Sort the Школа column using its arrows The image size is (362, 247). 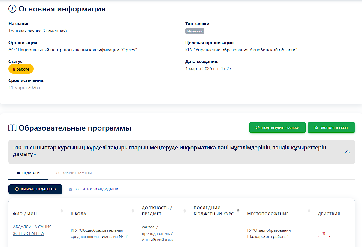pos(133,211)
